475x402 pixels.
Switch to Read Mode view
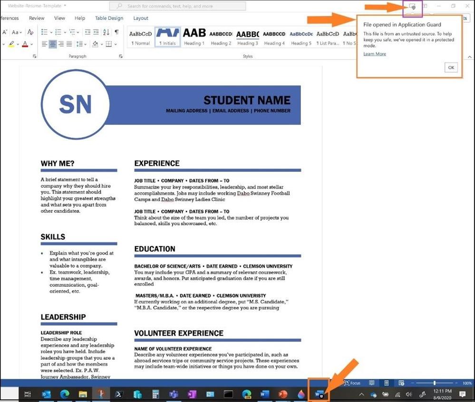coord(372,383)
